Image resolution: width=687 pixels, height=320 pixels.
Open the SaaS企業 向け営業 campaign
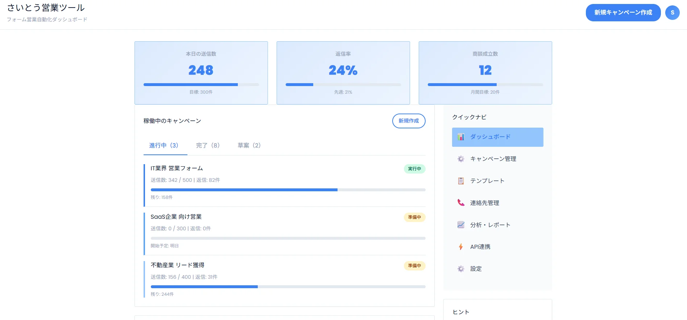click(176, 217)
